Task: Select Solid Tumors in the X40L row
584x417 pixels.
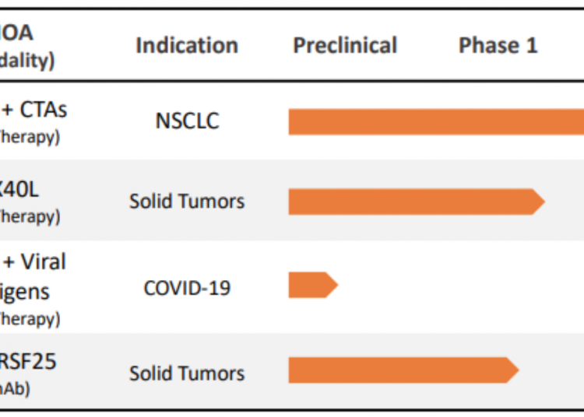Action: click(187, 201)
